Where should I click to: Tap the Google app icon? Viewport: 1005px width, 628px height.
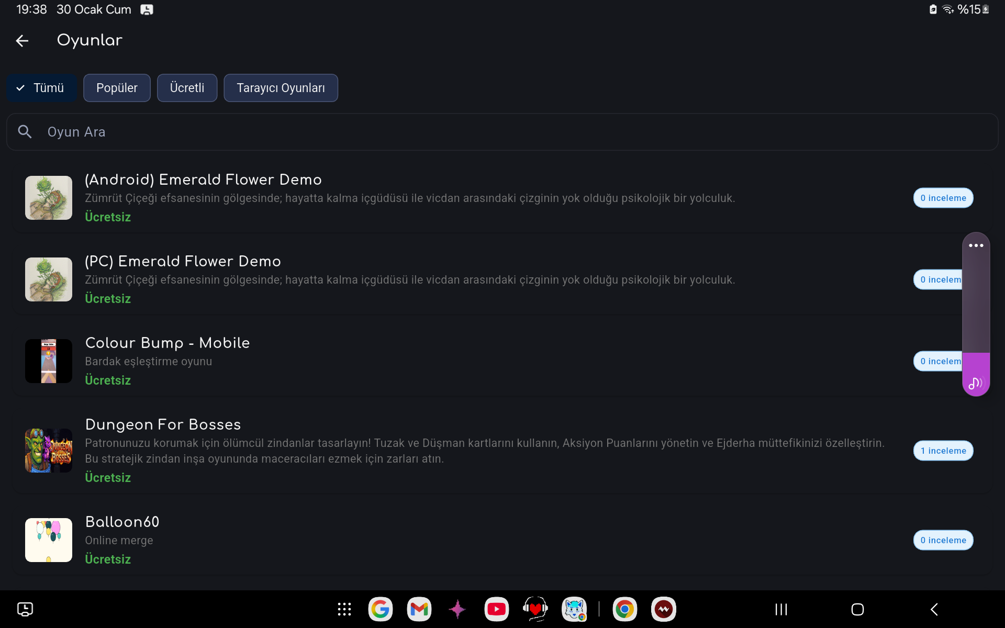coord(381,609)
